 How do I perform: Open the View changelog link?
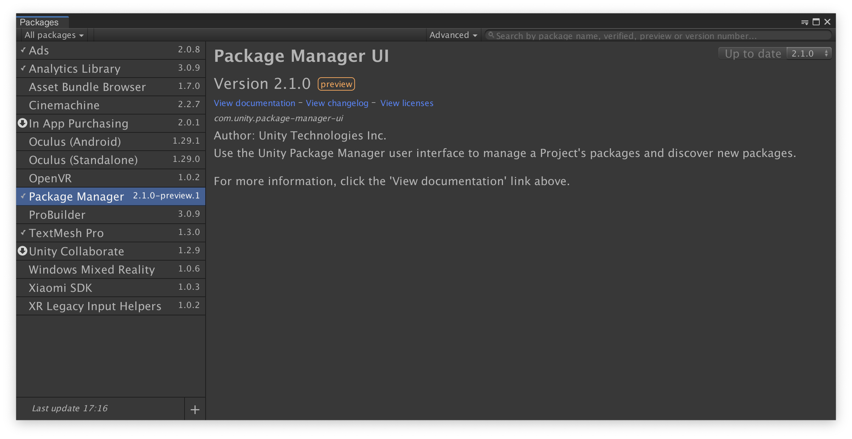(337, 103)
